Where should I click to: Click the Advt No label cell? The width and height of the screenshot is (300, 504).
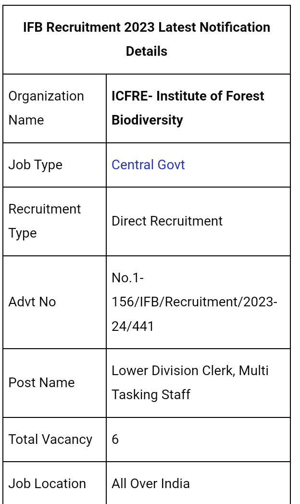coord(55,302)
